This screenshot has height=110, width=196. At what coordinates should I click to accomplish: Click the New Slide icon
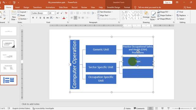(x=14, y=13)
